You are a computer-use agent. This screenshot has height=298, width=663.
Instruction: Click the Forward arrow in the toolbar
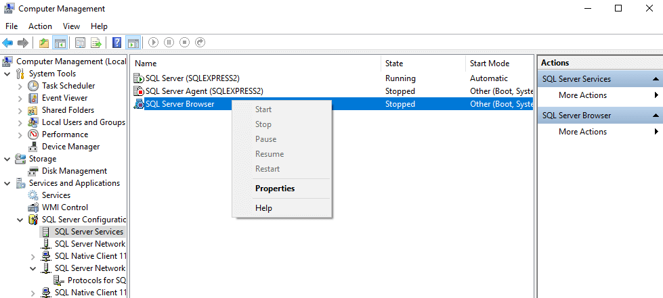coord(23,43)
